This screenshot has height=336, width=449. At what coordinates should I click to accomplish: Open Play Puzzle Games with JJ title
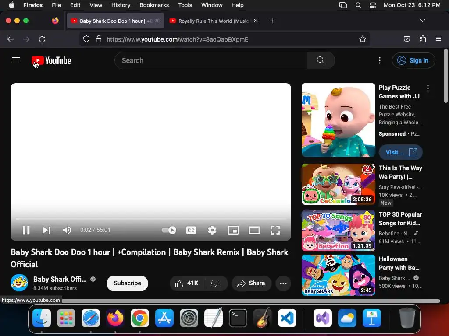point(399,92)
